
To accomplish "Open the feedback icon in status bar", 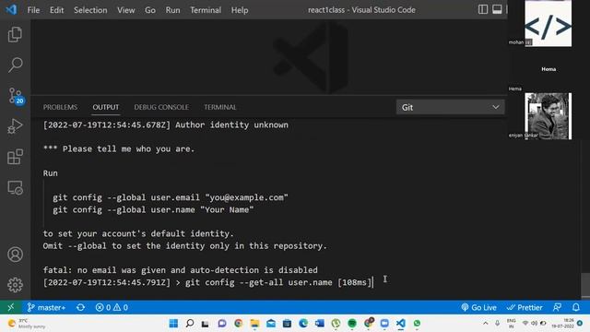I will click(x=557, y=307).
